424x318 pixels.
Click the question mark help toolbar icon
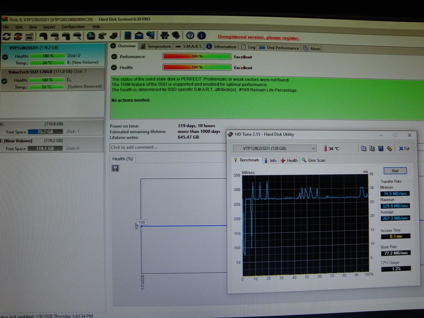click(x=190, y=35)
